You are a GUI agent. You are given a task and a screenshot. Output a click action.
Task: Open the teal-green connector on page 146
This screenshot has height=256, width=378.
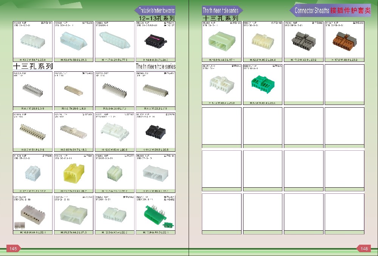coord(263,84)
